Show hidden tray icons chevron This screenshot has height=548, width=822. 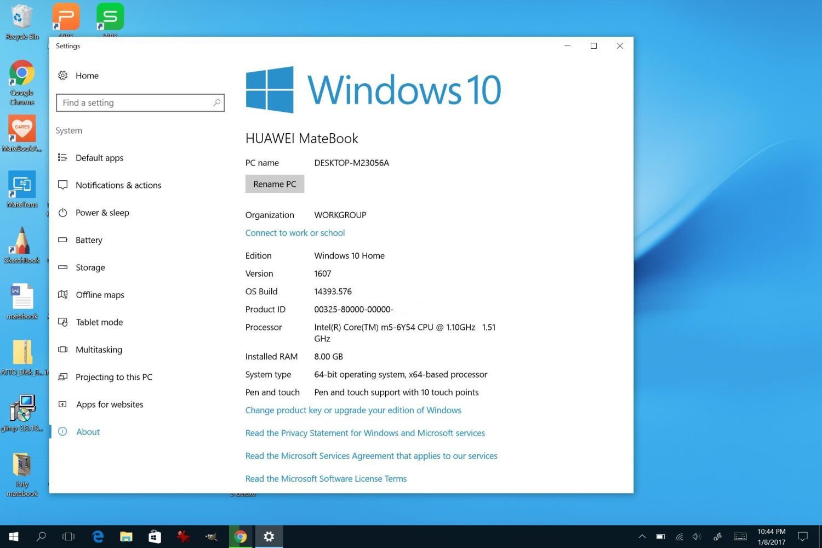[x=642, y=536]
